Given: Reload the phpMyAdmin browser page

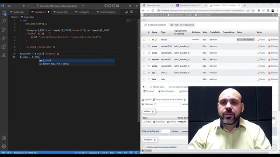Looking at the screenshot, I should pos(153,10).
